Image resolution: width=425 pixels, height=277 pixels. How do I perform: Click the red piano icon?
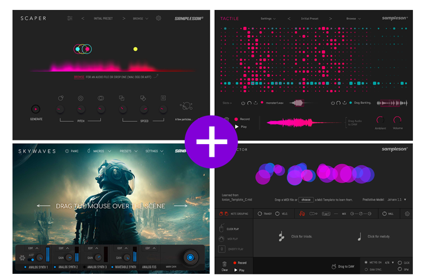(x=302, y=214)
